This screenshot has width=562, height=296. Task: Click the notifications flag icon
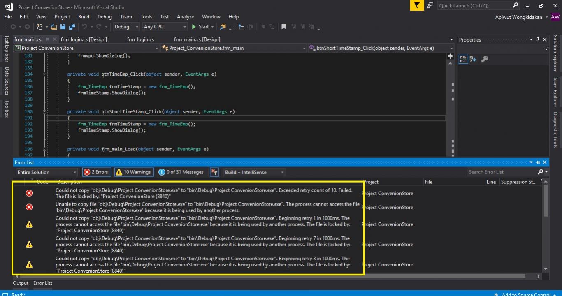point(417,6)
